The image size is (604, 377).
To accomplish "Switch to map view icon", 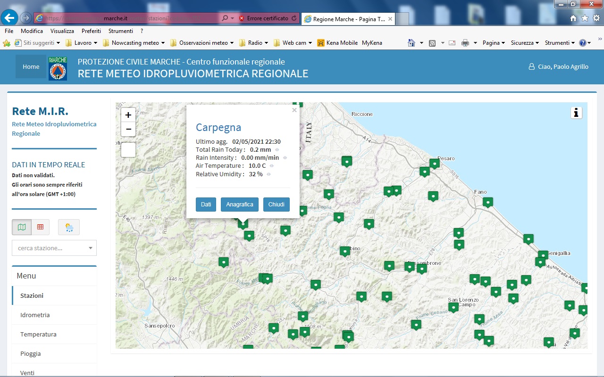I will pos(22,227).
